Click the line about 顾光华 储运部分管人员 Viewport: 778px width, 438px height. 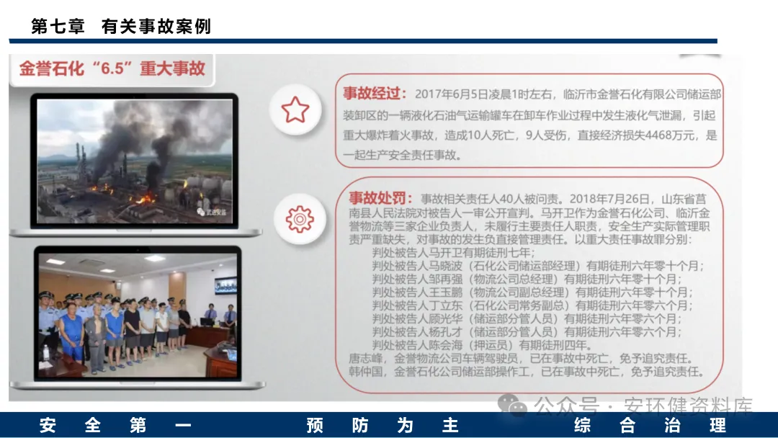[528, 318]
